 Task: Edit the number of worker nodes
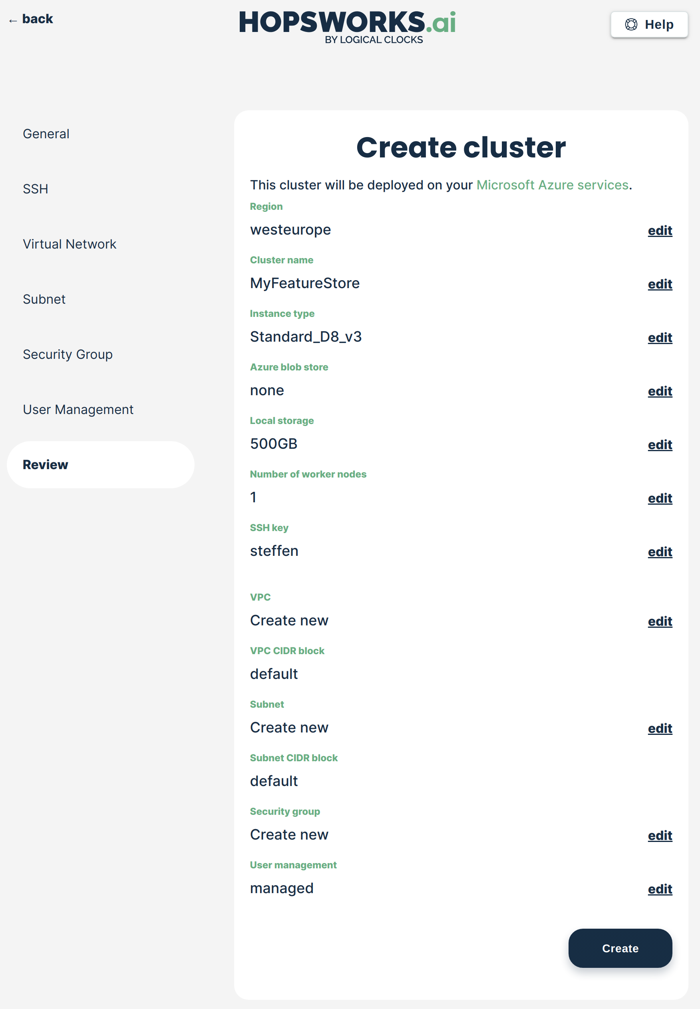(660, 498)
